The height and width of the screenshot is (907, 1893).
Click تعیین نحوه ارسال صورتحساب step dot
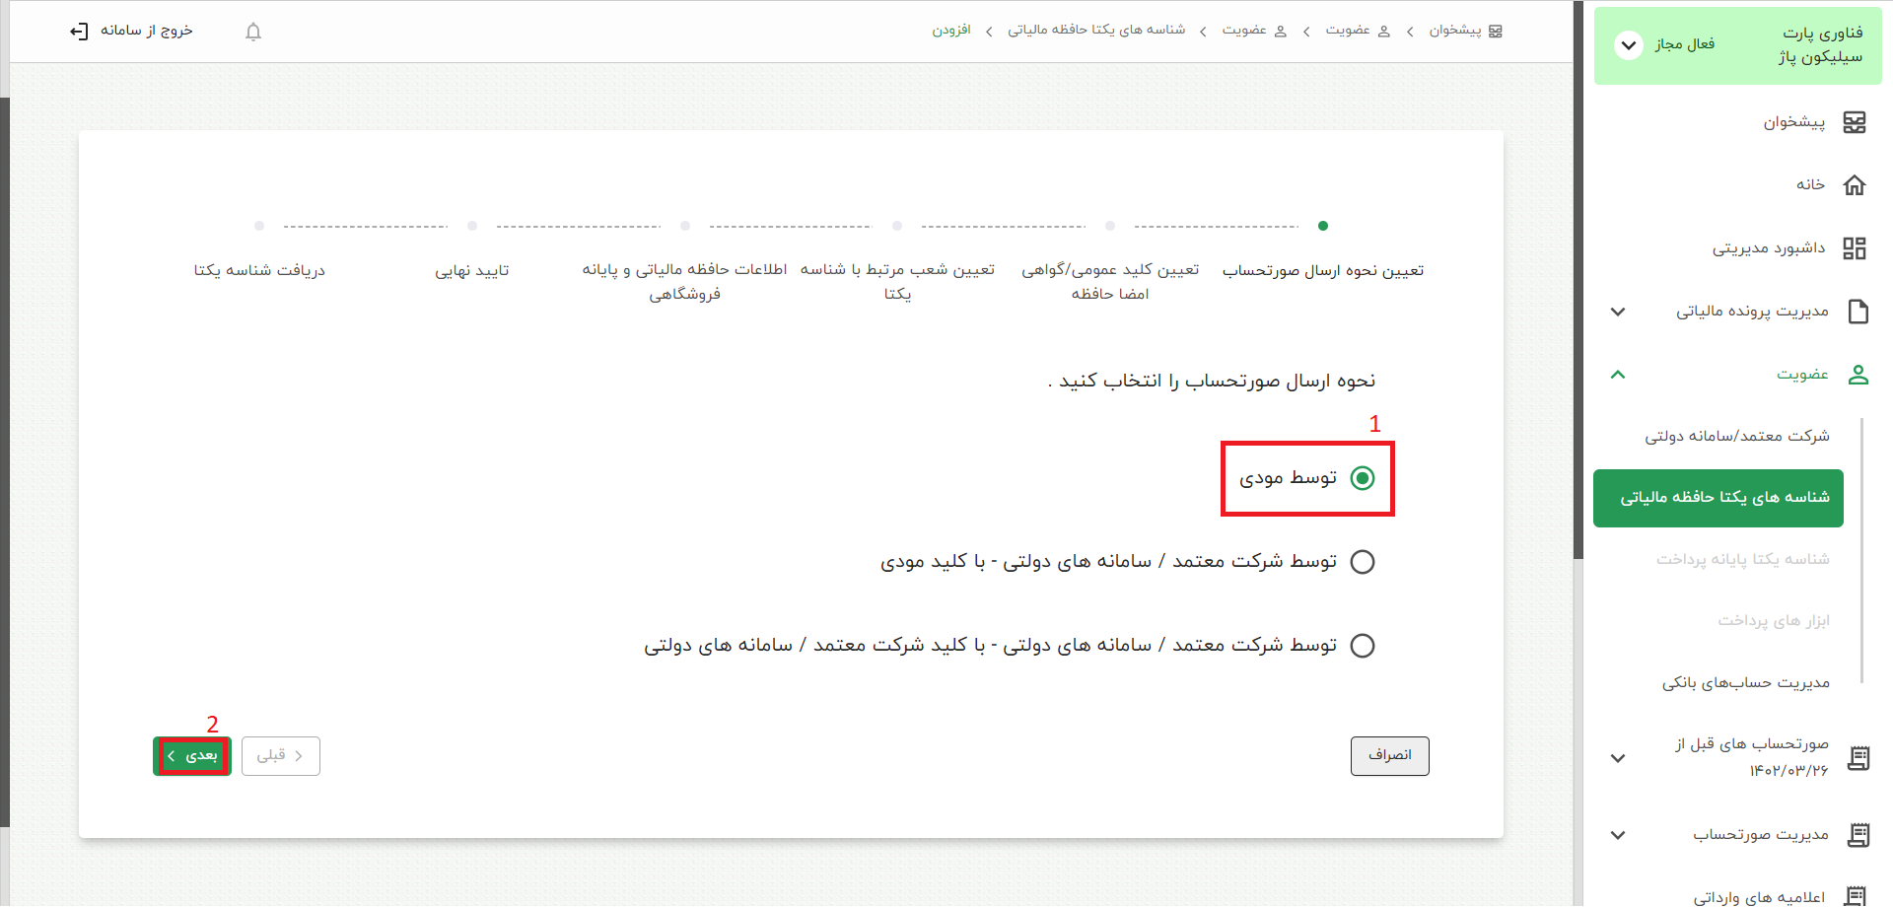pos(1323,226)
